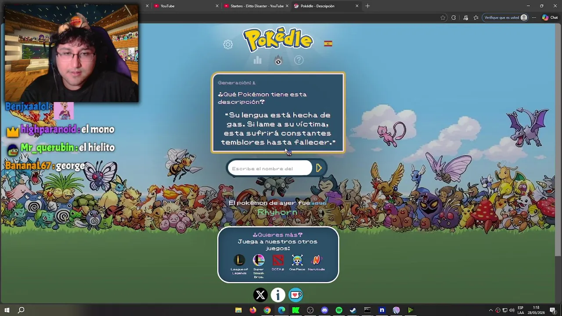Open the Kick app in the taskbar
562x316 pixels.
(296, 310)
